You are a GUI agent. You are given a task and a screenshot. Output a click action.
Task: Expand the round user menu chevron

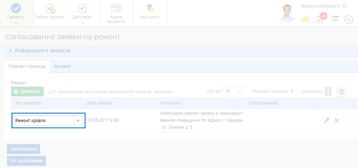point(349,19)
